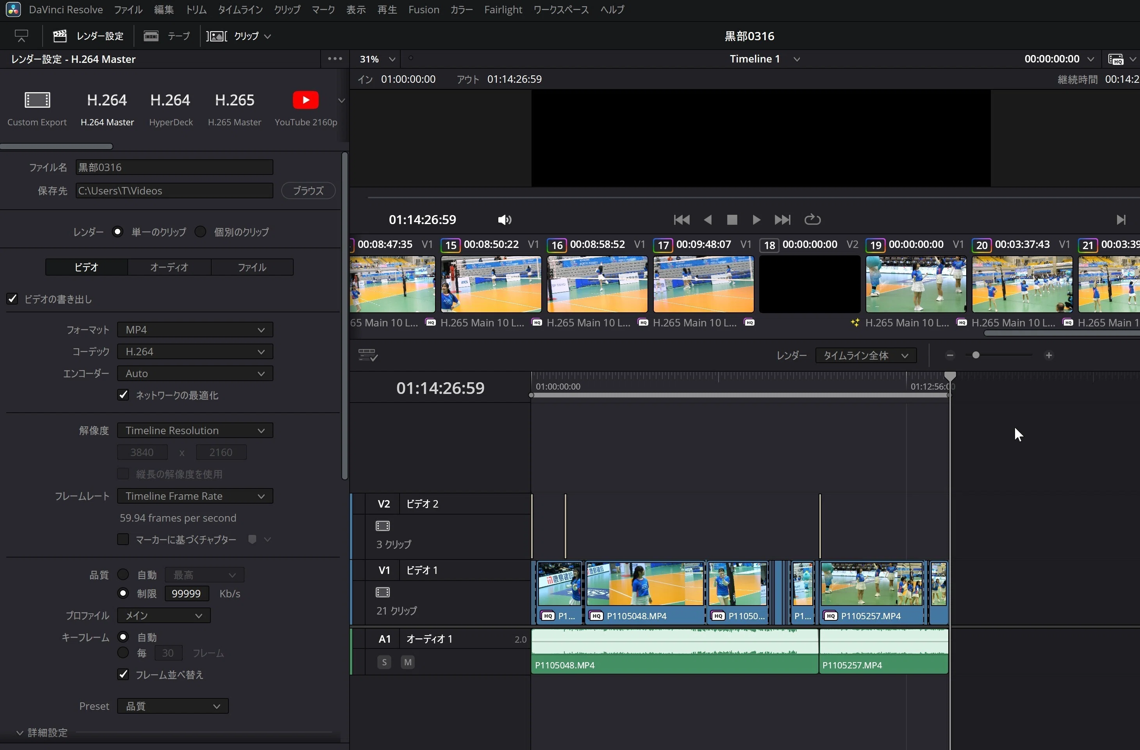Image resolution: width=1140 pixels, height=750 pixels.
Task: Open the timeline view options icon
Action: (x=368, y=355)
